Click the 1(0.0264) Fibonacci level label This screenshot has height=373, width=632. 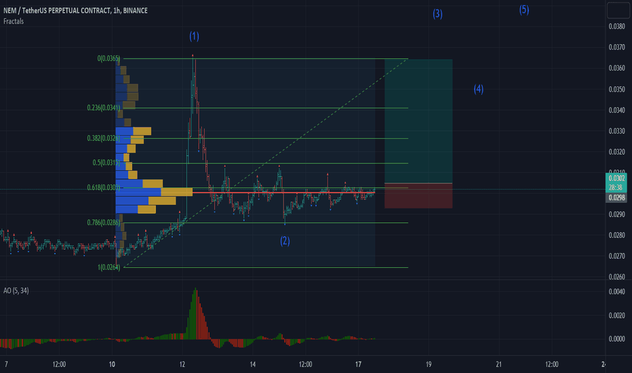pos(108,267)
